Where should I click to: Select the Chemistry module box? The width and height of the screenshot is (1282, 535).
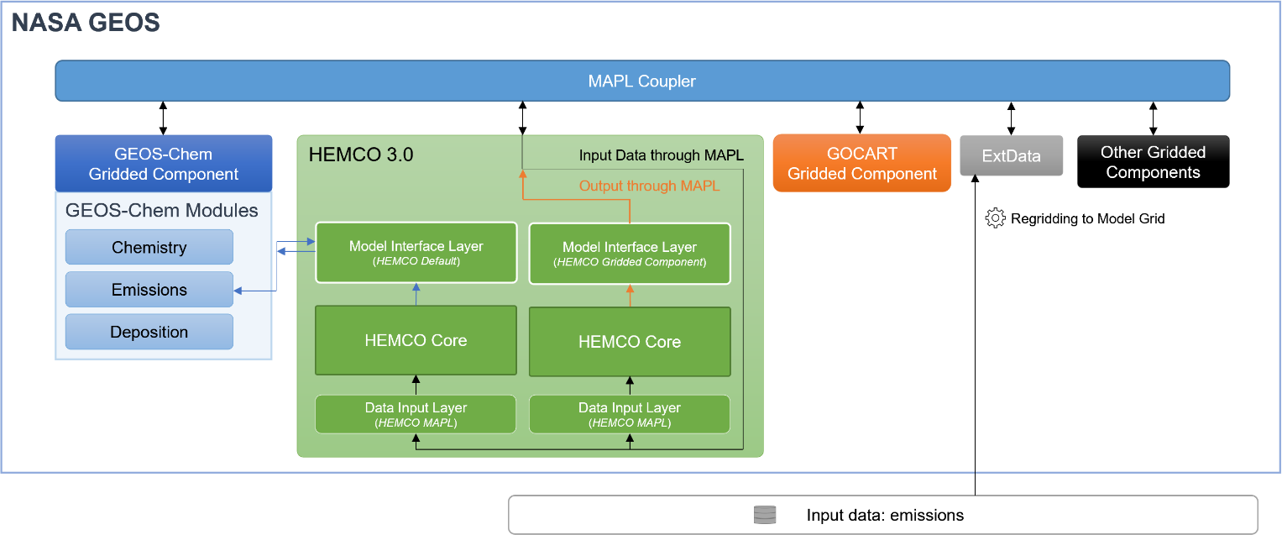click(x=149, y=248)
